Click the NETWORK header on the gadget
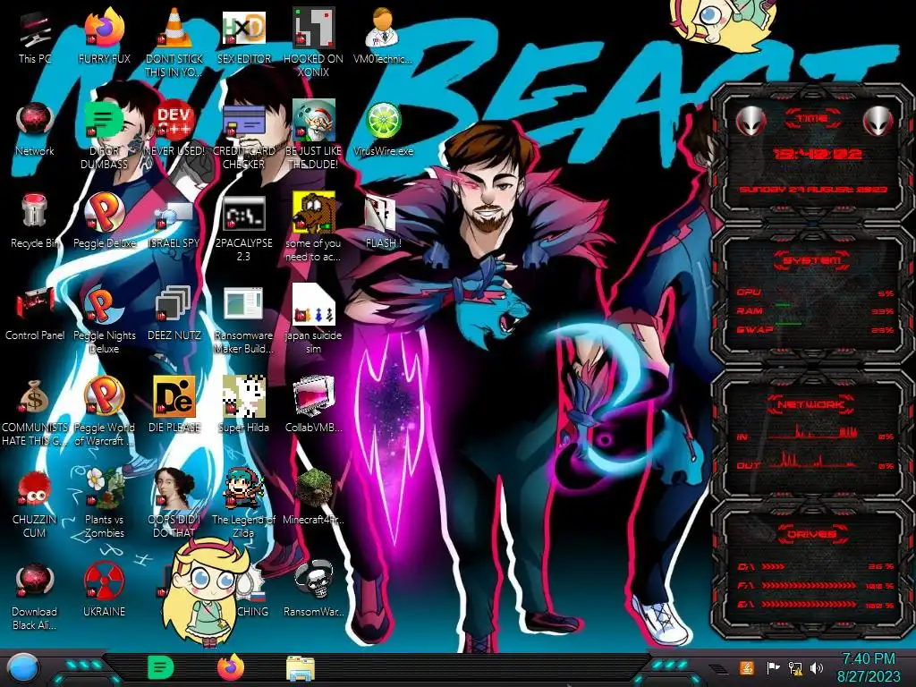Viewport: 916px width, 687px height. click(x=810, y=404)
